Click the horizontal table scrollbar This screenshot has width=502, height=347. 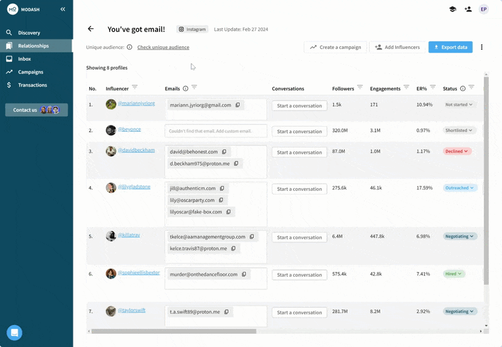point(174,331)
